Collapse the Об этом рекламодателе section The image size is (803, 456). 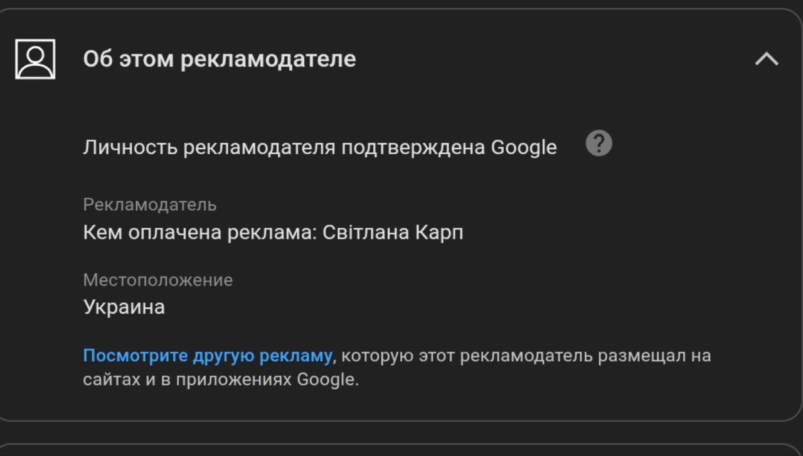click(x=766, y=59)
